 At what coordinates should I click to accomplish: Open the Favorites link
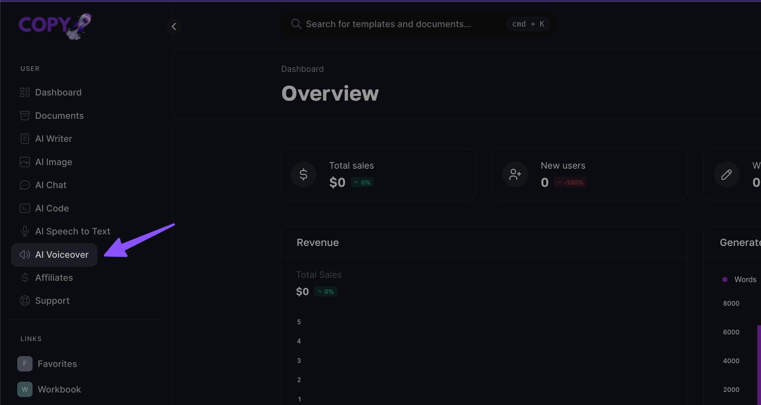(x=57, y=364)
